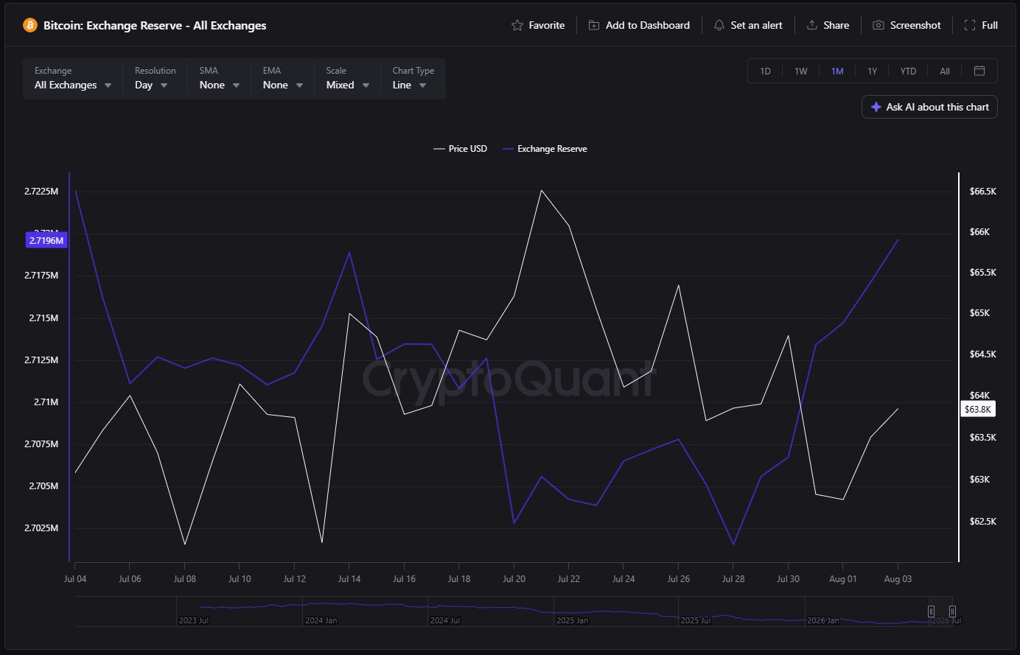Click the Favorite star icon
1020x655 pixels.
[x=517, y=25]
